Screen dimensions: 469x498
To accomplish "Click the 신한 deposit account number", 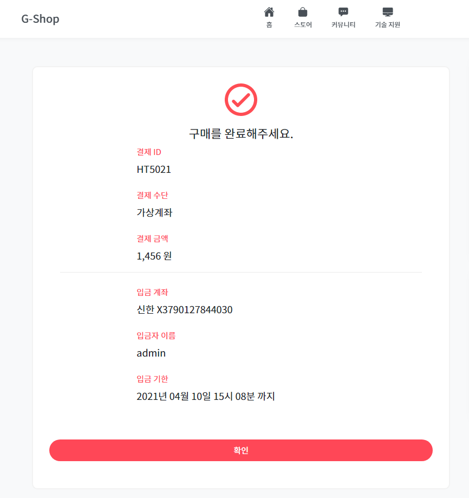I will [x=185, y=310].
